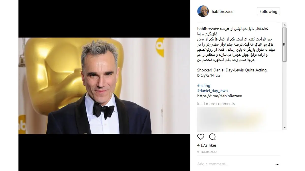Open the 9 hours ago timestamp

coord(207,152)
